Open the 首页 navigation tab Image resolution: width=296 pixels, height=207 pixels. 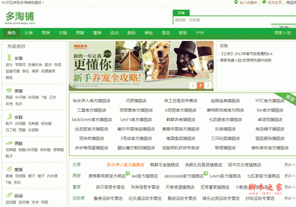pyautogui.click(x=11, y=33)
